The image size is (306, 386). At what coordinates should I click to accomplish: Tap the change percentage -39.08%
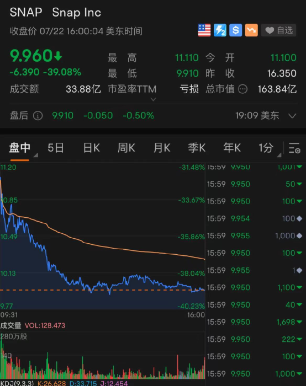pos(62,72)
